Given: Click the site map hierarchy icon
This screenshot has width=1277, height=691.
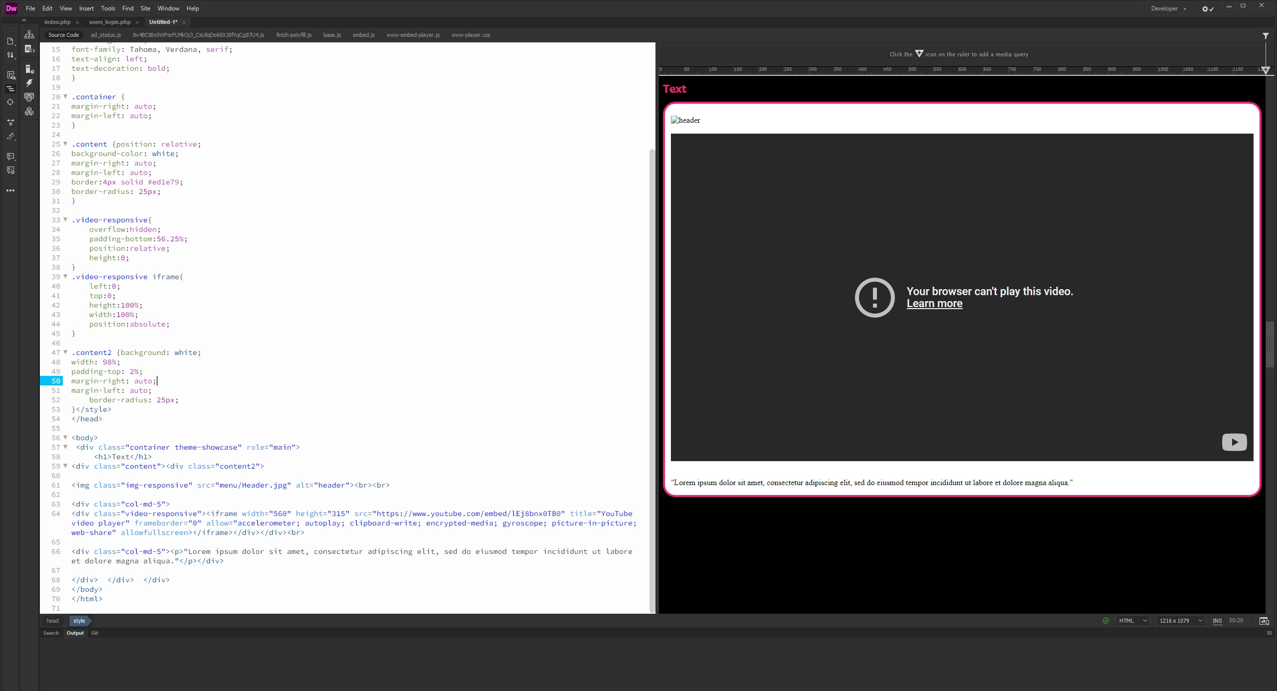Looking at the screenshot, I should click(29, 34).
